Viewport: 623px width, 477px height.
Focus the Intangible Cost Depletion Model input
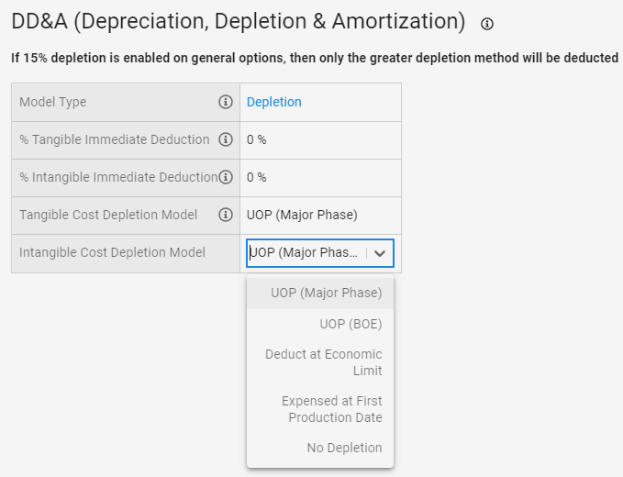305,253
